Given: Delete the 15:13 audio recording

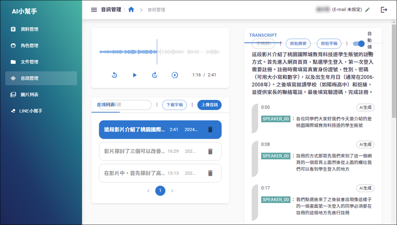Looking at the screenshot, I should click(210, 173).
